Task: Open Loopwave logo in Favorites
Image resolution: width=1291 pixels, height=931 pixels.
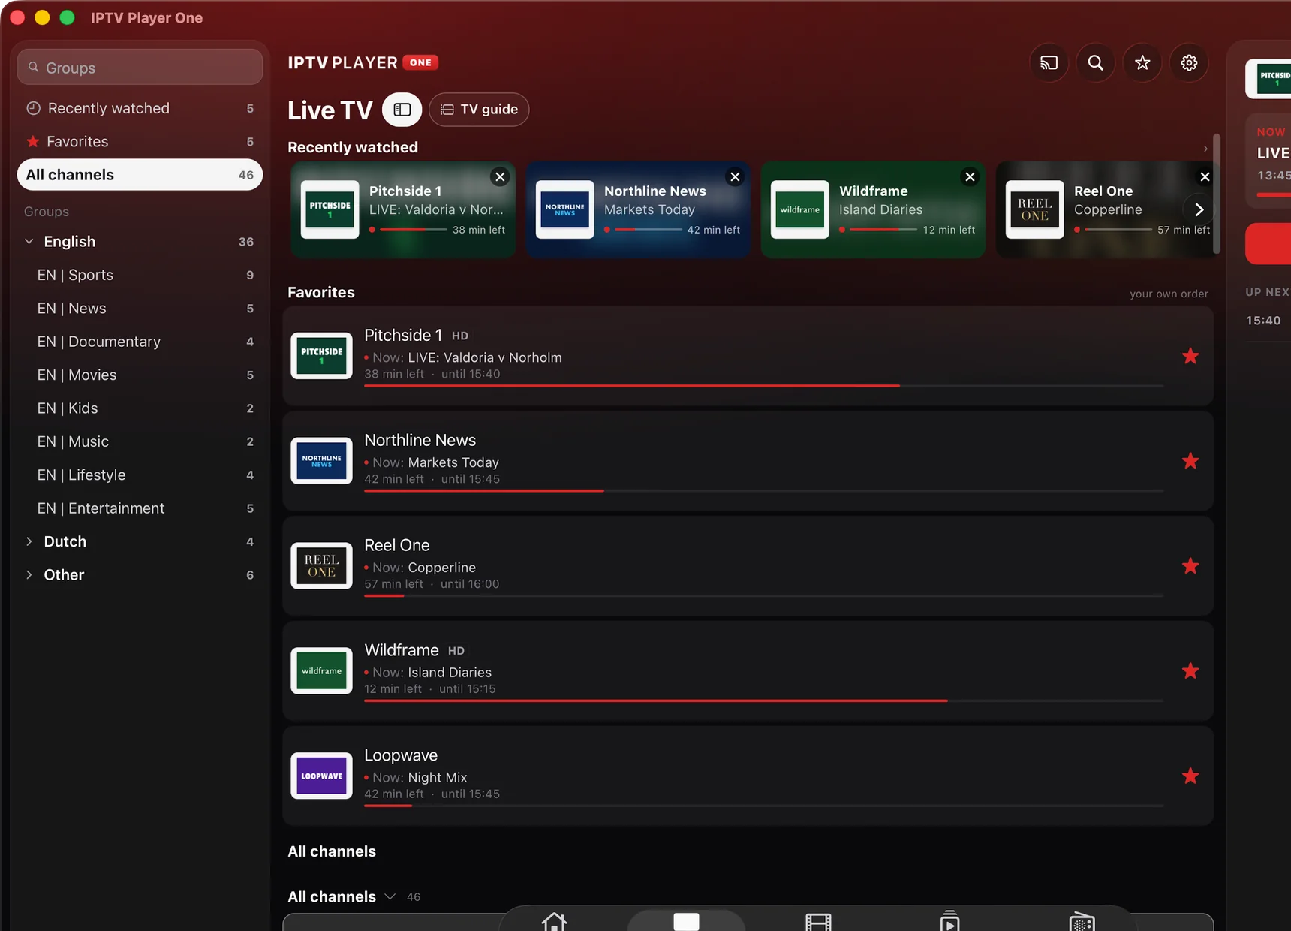Action: (321, 776)
